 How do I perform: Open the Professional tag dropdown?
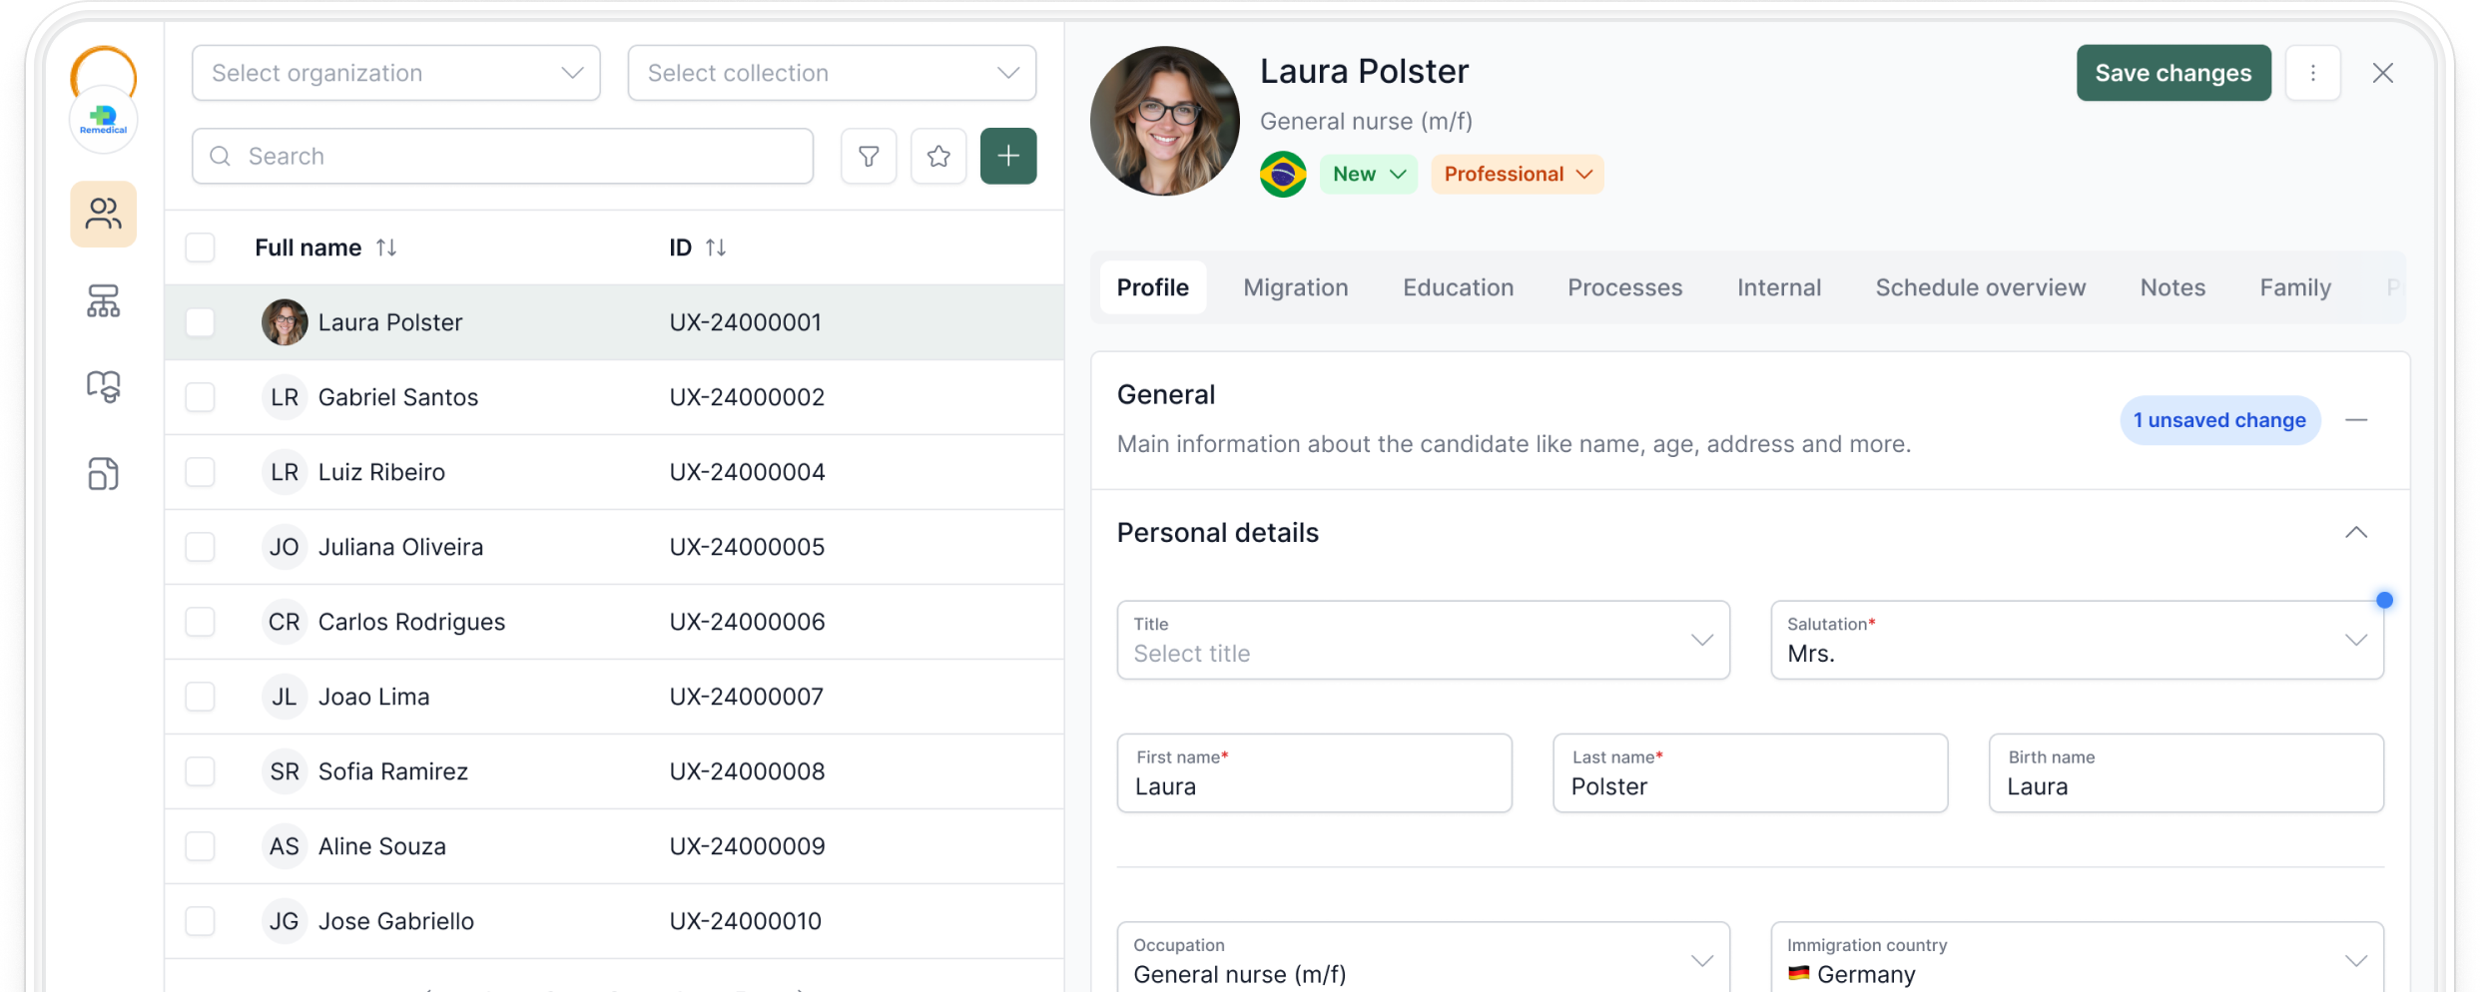pyautogui.click(x=1517, y=175)
